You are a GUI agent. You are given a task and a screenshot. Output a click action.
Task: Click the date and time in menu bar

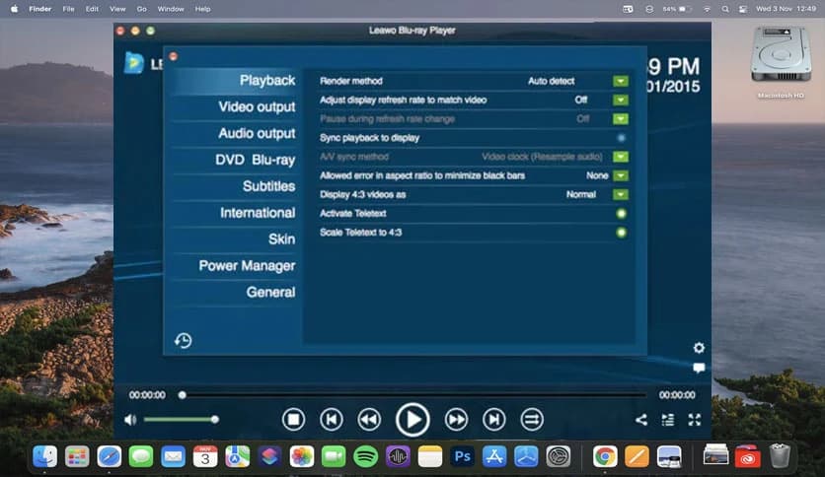click(x=786, y=9)
